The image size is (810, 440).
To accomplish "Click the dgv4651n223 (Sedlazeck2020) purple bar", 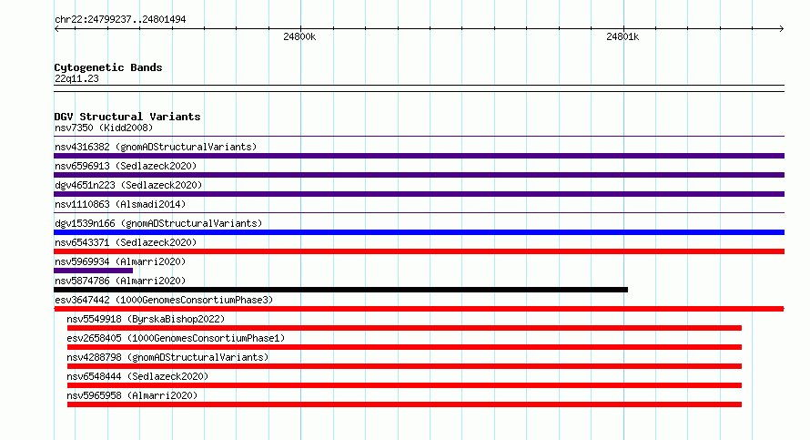I will [x=419, y=194].
